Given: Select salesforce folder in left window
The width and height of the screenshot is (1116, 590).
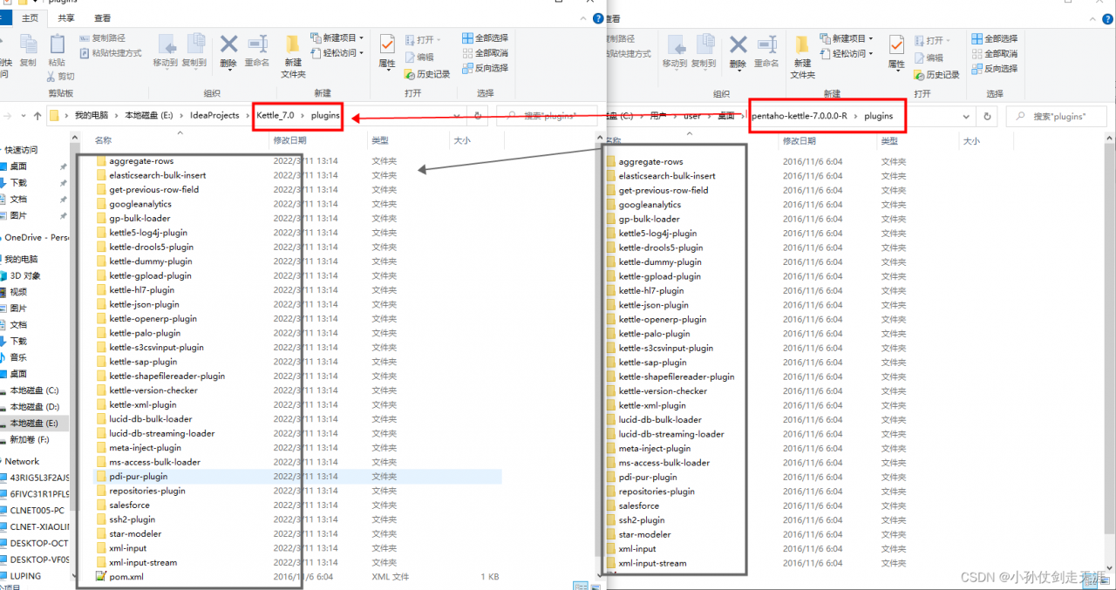Looking at the screenshot, I should tap(129, 505).
